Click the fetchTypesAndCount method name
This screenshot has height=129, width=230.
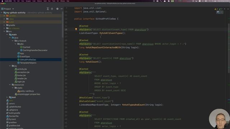pyautogui.click(x=133, y=105)
